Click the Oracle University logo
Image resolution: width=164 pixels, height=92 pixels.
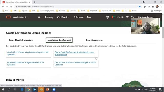(x=17, y=17)
